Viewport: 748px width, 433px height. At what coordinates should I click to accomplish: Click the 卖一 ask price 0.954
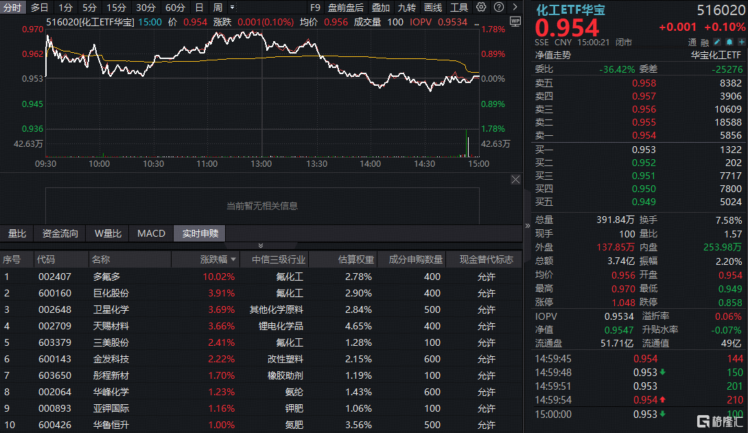(x=644, y=135)
